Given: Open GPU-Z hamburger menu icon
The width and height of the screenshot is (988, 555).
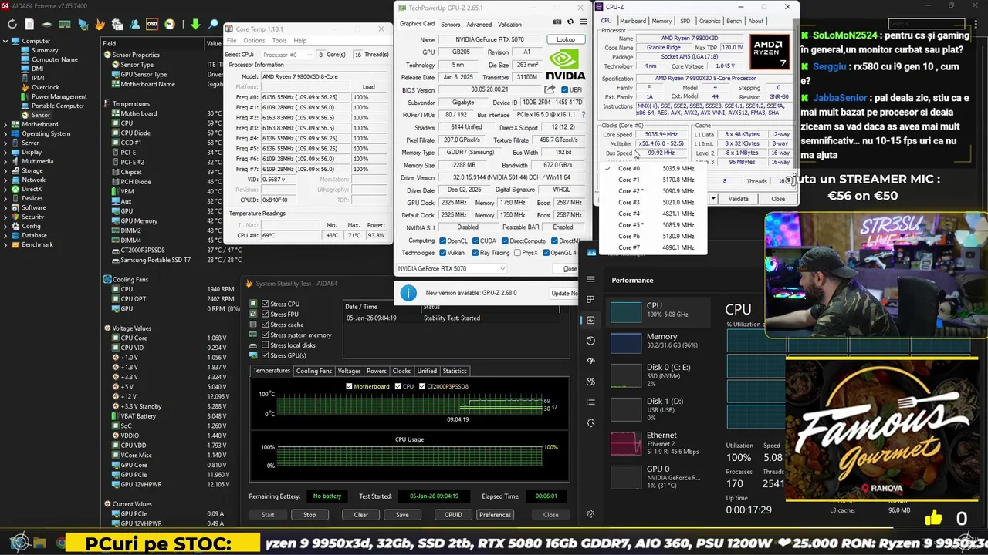Looking at the screenshot, I should pyautogui.click(x=584, y=22).
